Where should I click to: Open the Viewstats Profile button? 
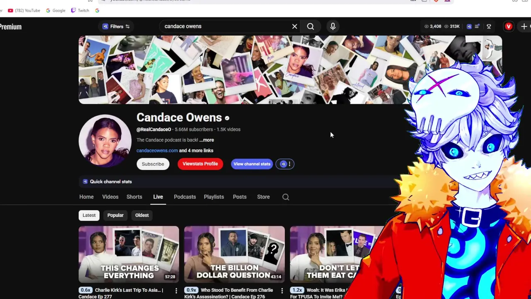200,164
